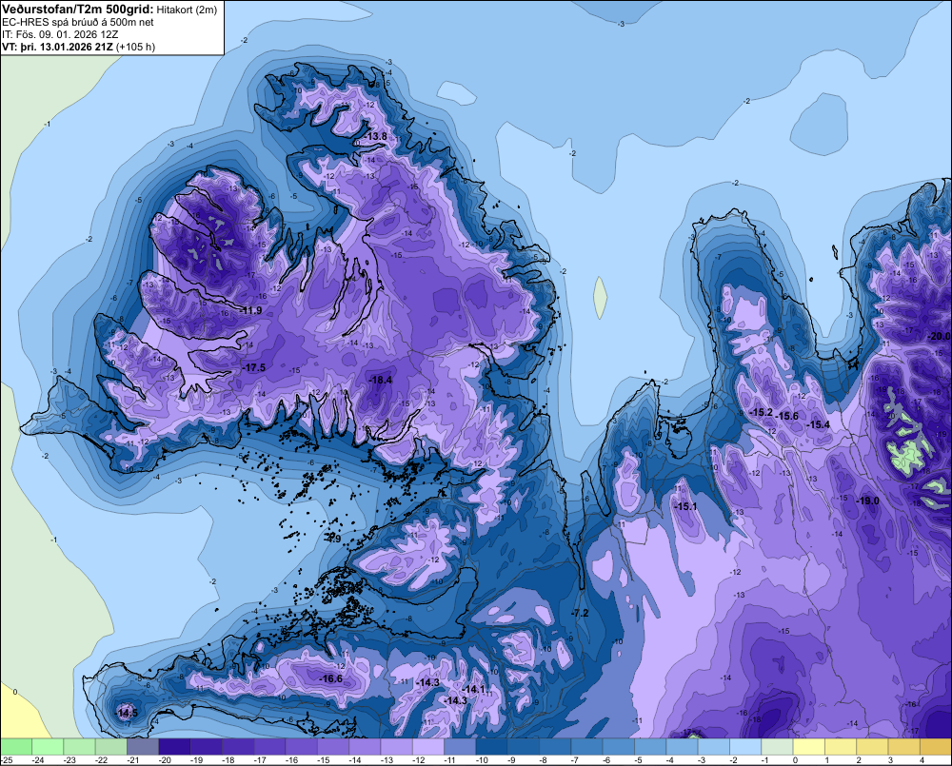Click the legend swatch labeled -18

click(238, 747)
